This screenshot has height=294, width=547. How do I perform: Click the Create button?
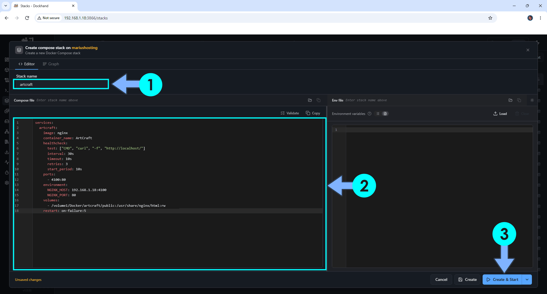coord(467,279)
